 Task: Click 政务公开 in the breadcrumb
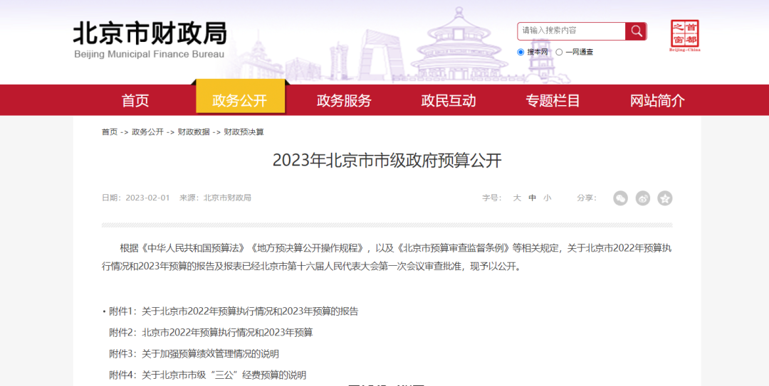click(x=147, y=132)
